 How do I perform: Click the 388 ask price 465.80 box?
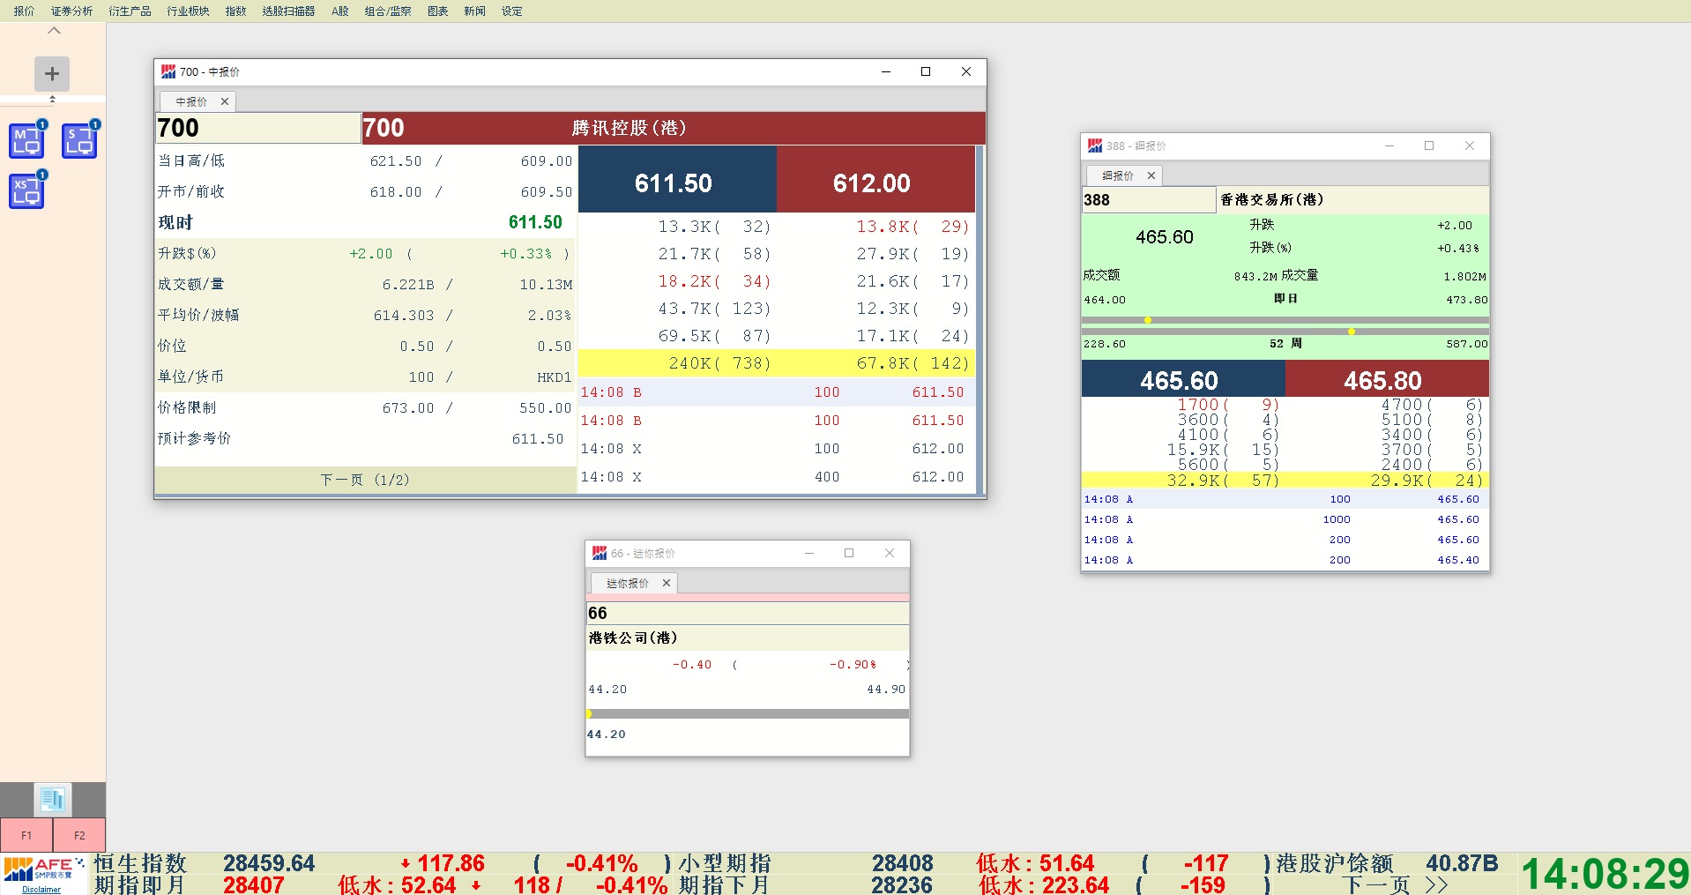[1387, 380]
